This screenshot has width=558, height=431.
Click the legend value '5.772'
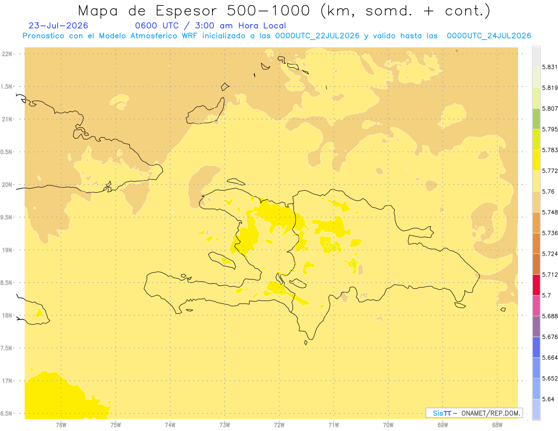[549, 171]
